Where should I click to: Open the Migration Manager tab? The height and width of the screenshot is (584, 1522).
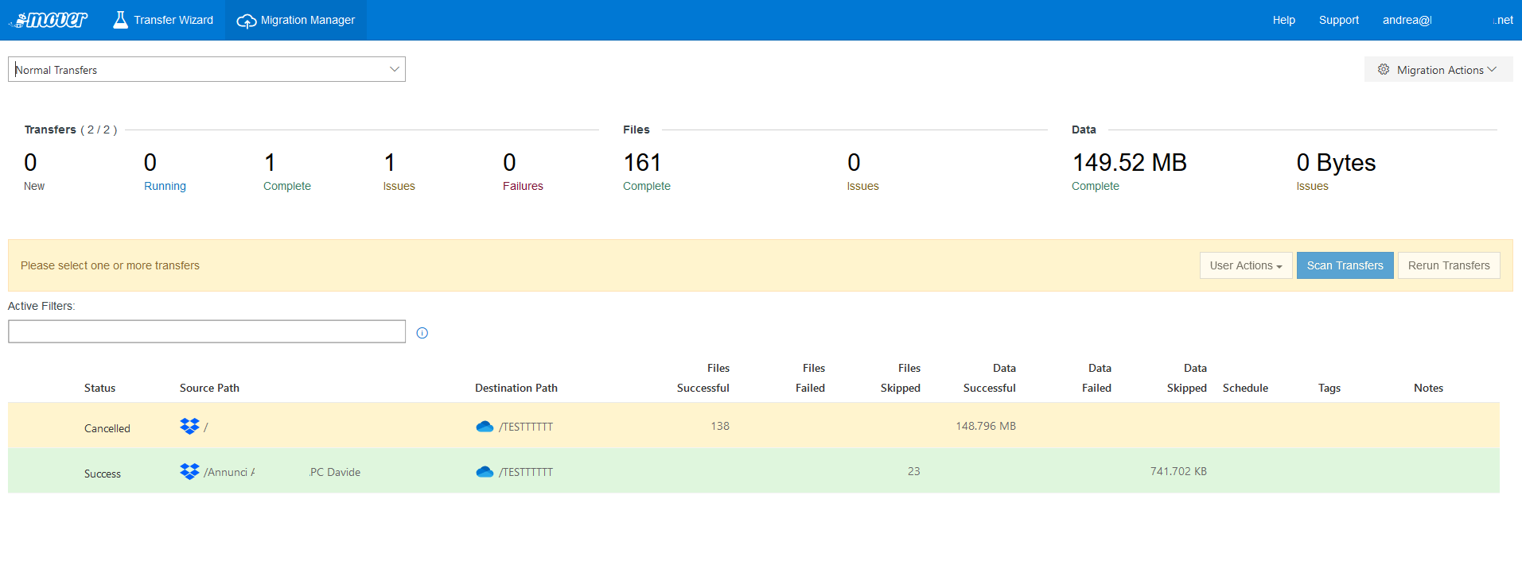pyautogui.click(x=296, y=20)
